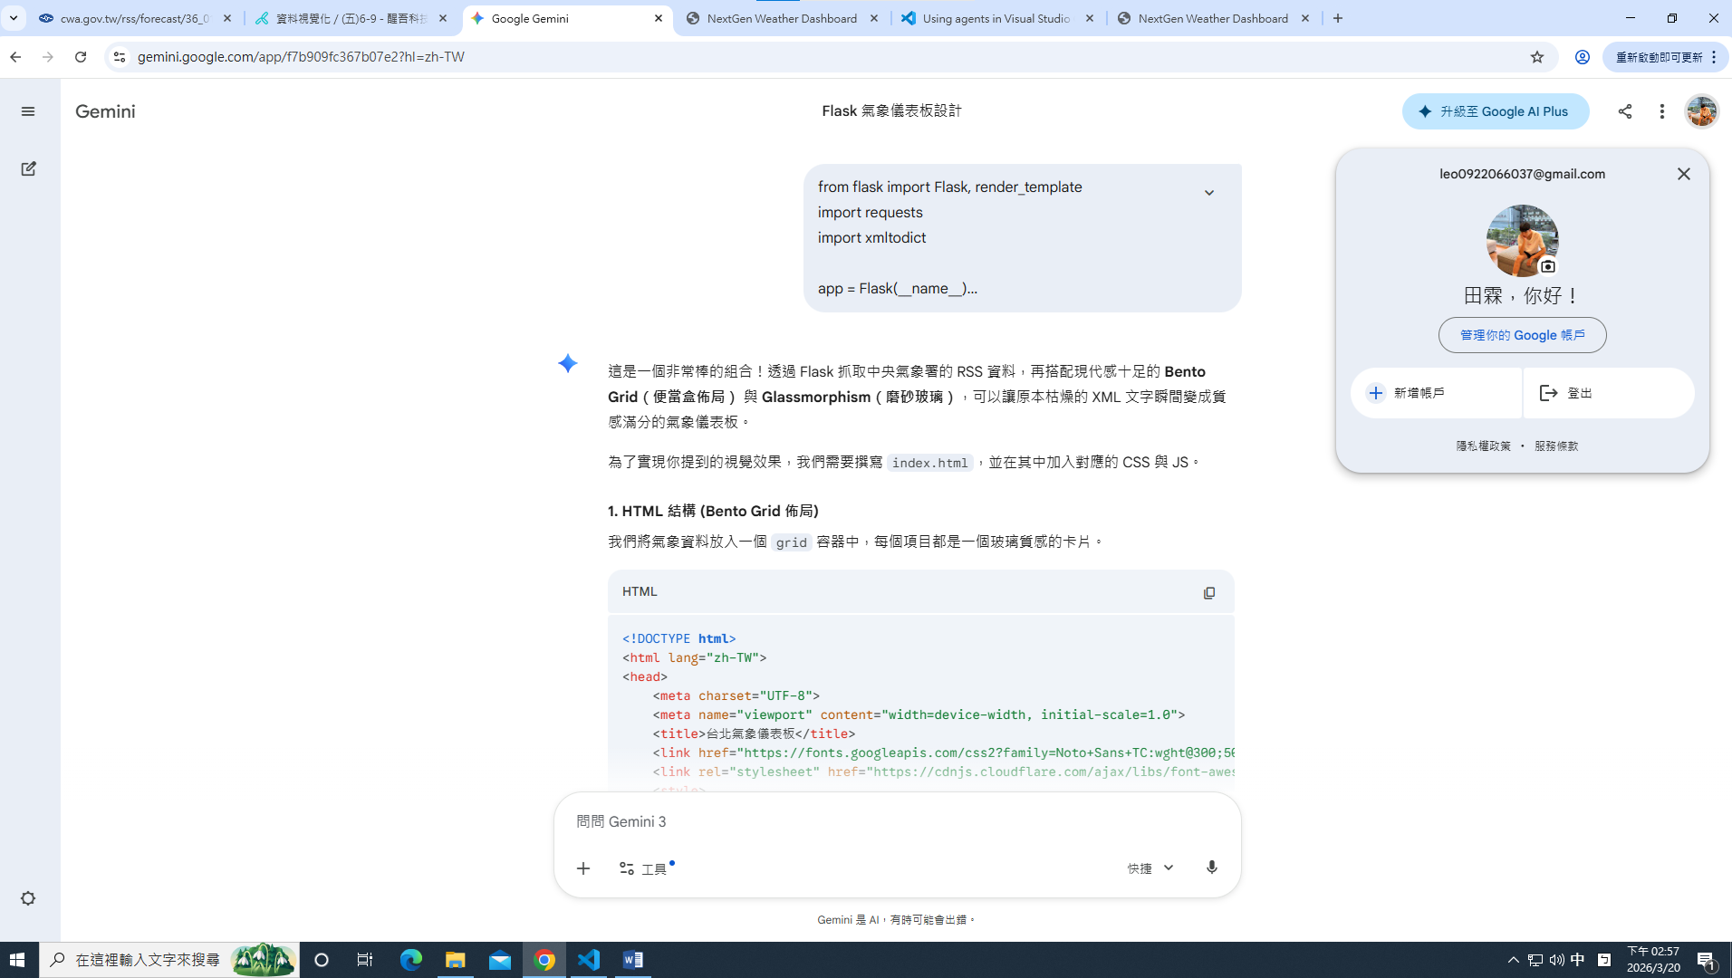Open the 工具 tools option
1732x978 pixels.
[x=645, y=868]
